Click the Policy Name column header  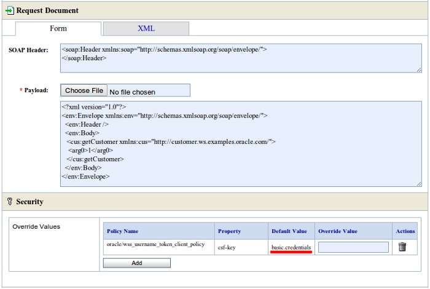158,231
